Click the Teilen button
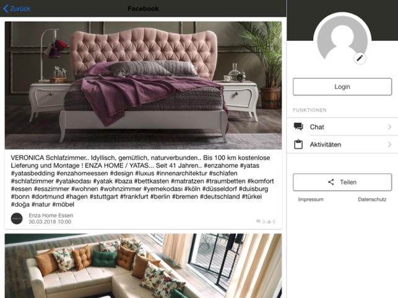The image size is (398, 298). click(x=342, y=182)
